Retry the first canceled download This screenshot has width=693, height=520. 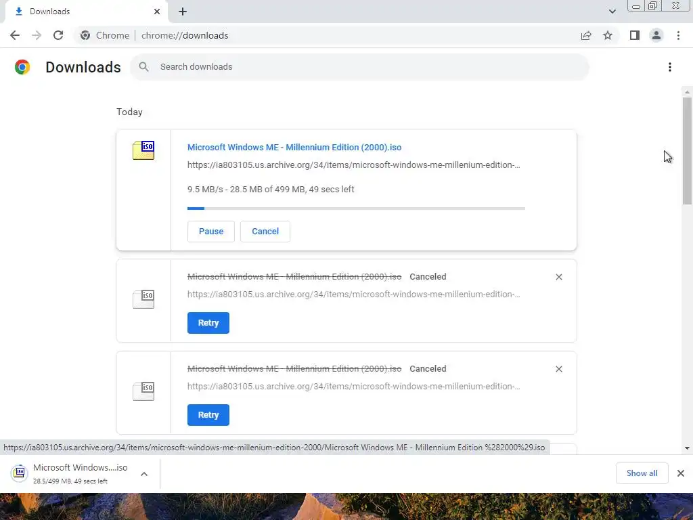(208, 323)
